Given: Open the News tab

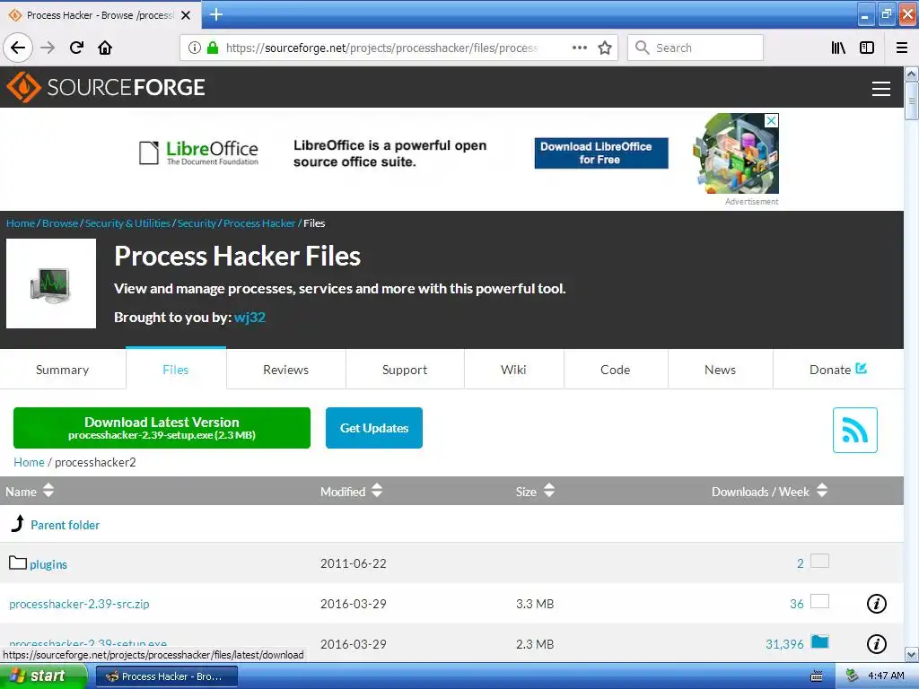Looking at the screenshot, I should pos(721,370).
